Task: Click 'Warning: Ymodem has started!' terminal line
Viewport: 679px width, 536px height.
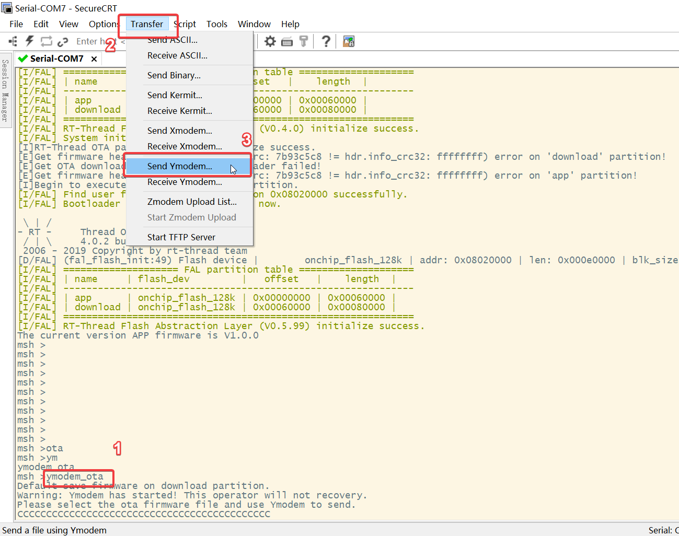Action: [x=192, y=495]
